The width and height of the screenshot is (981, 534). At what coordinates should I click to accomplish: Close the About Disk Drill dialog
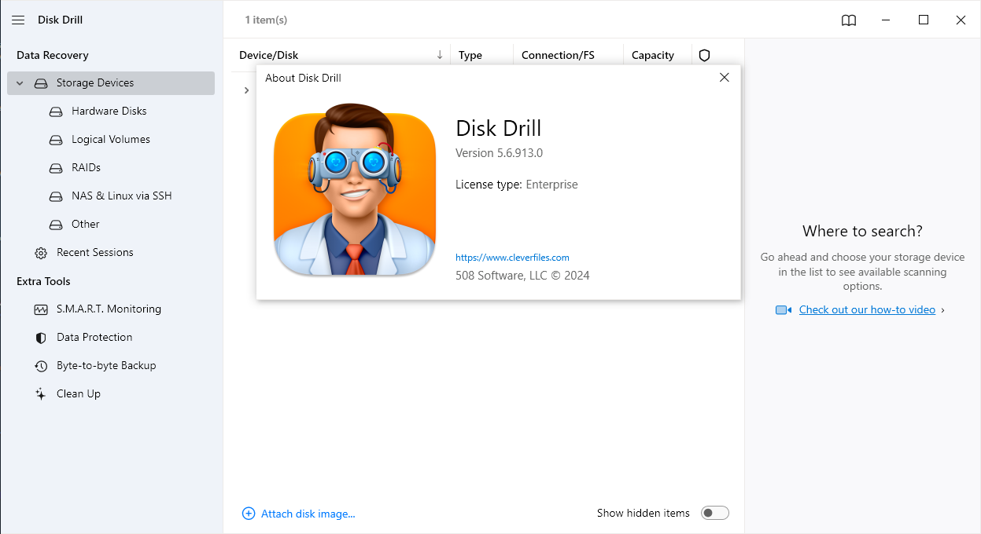pos(725,77)
